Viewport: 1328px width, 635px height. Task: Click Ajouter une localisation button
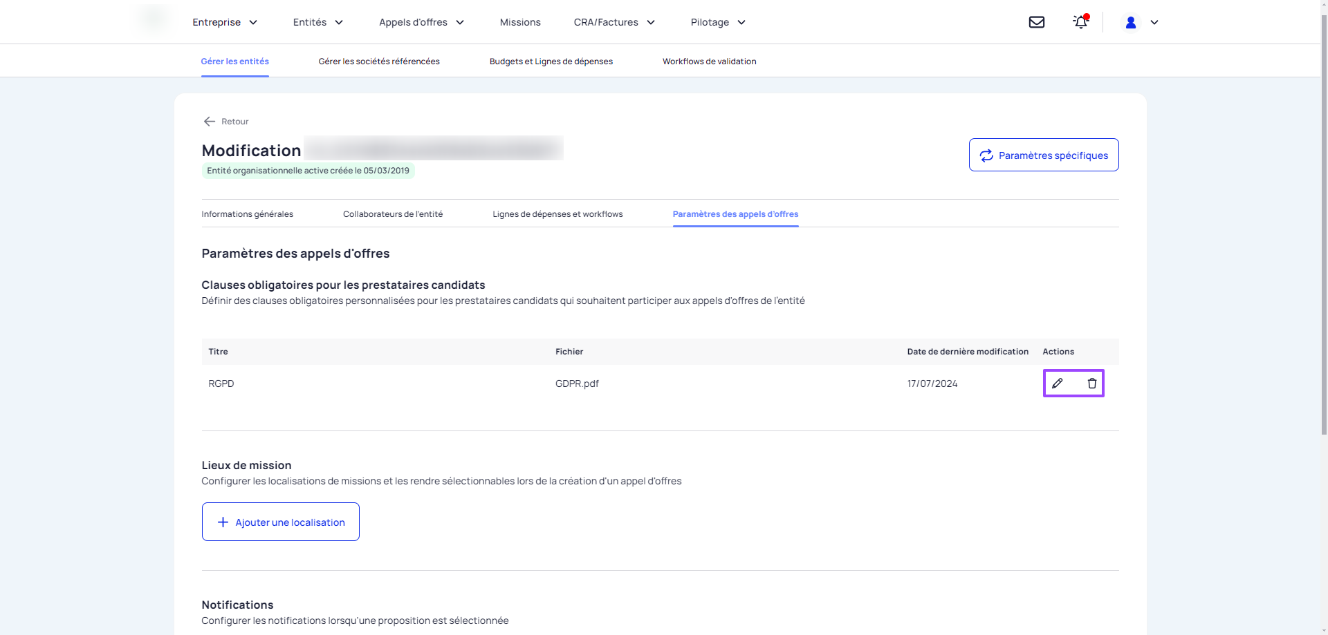coord(280,522)
